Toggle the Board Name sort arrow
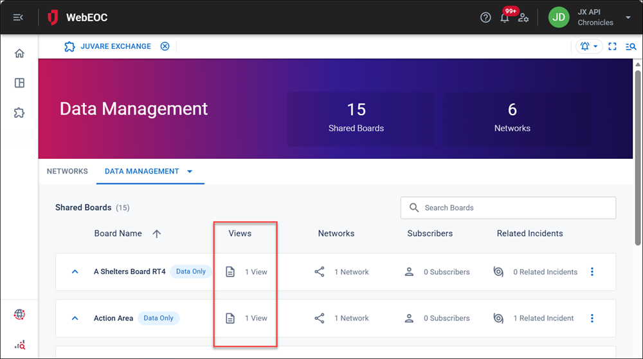Screen dimensions: 643x359 (x=157, y=234)
